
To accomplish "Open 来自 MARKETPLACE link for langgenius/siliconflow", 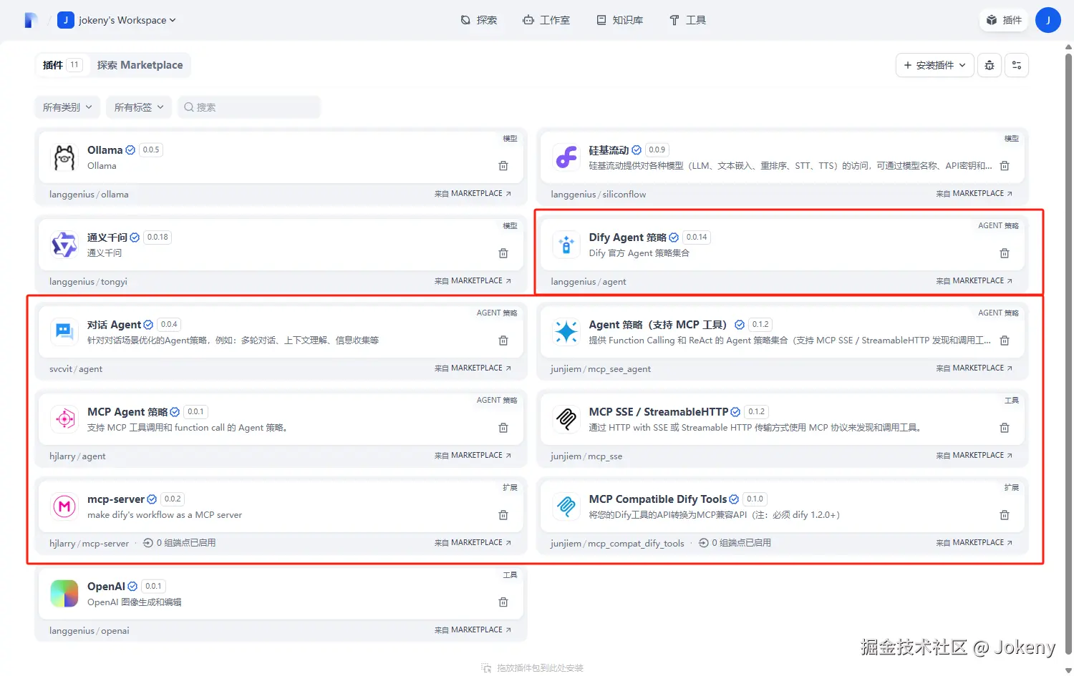I will point(974,194).
